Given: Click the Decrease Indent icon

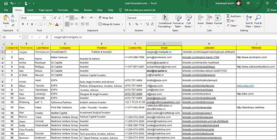Looking at the screenshot, I should click(x=82, y=24).
